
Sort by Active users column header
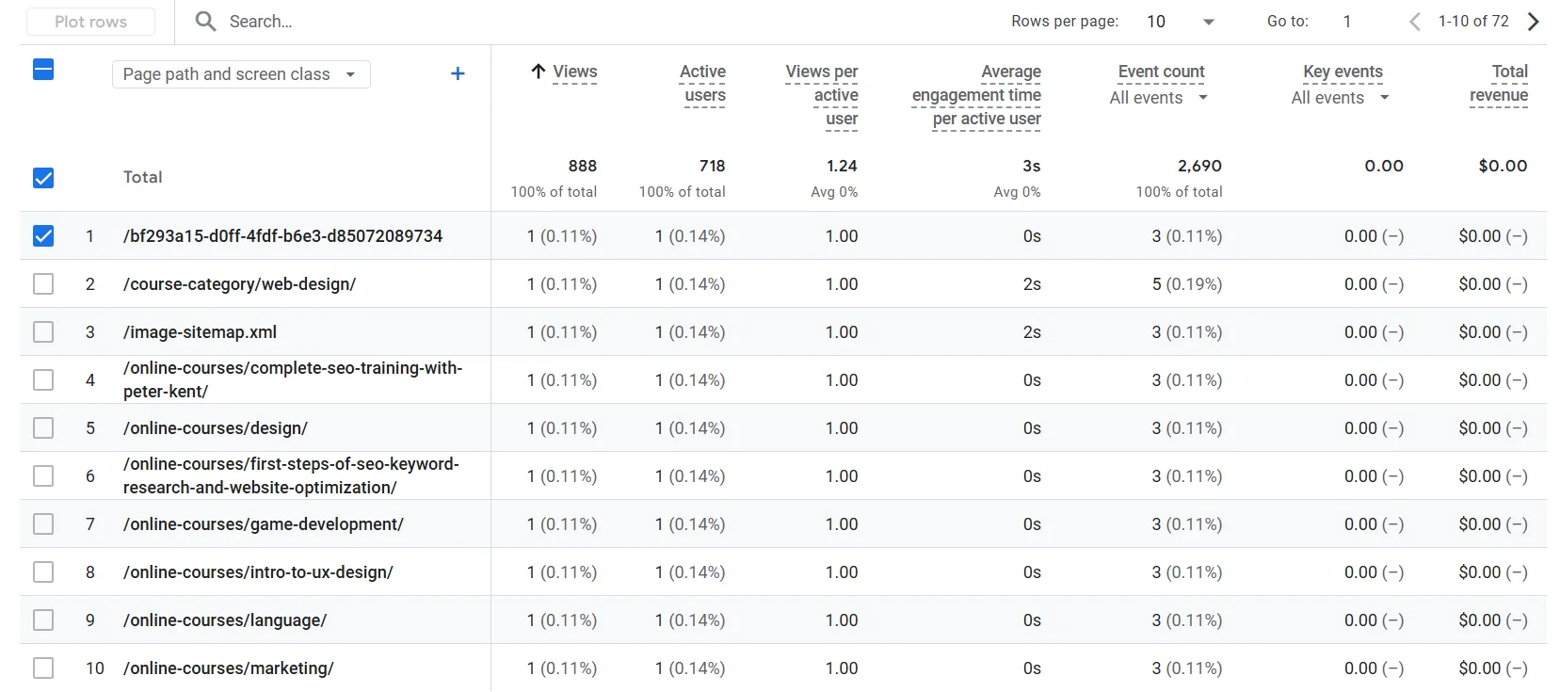point(703,83)
